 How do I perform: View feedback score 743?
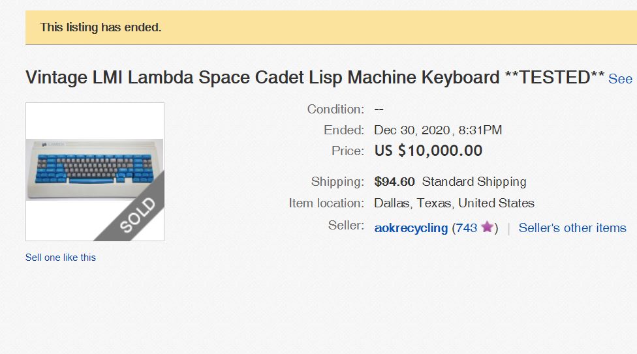466,228
